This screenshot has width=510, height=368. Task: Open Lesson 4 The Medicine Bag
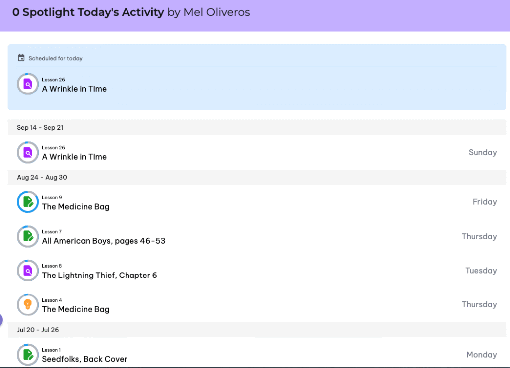tap(76, 309)
